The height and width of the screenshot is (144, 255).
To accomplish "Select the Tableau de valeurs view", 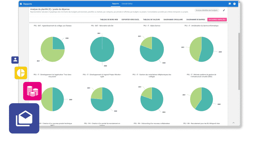I will pyautogui.click(x=151, y=20).
